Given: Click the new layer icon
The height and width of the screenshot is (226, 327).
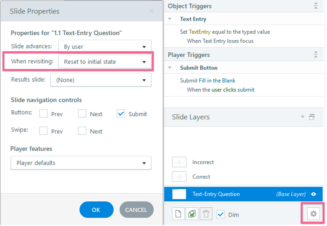Looking at the screenshot, I should click(x=178, y=214).
